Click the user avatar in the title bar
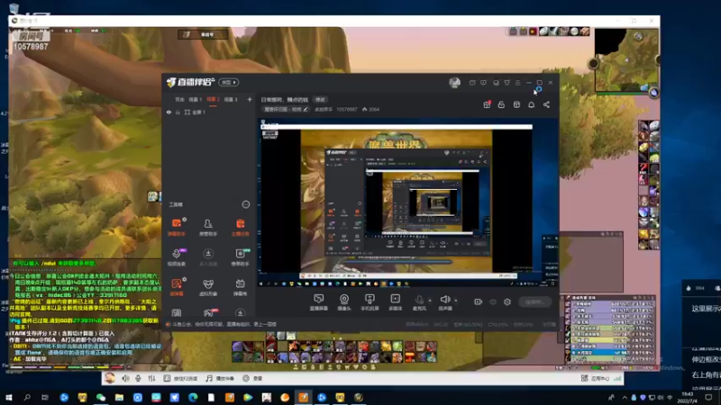 pos(454,83)
